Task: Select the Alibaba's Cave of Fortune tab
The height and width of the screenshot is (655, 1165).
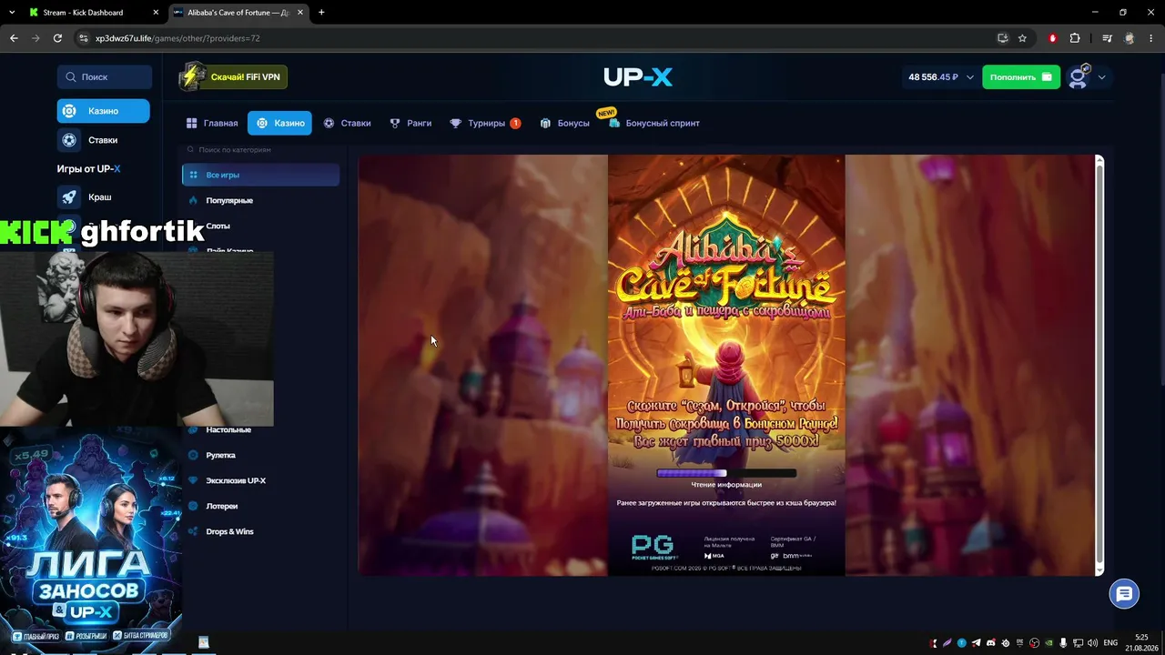Action: [238, 13]
